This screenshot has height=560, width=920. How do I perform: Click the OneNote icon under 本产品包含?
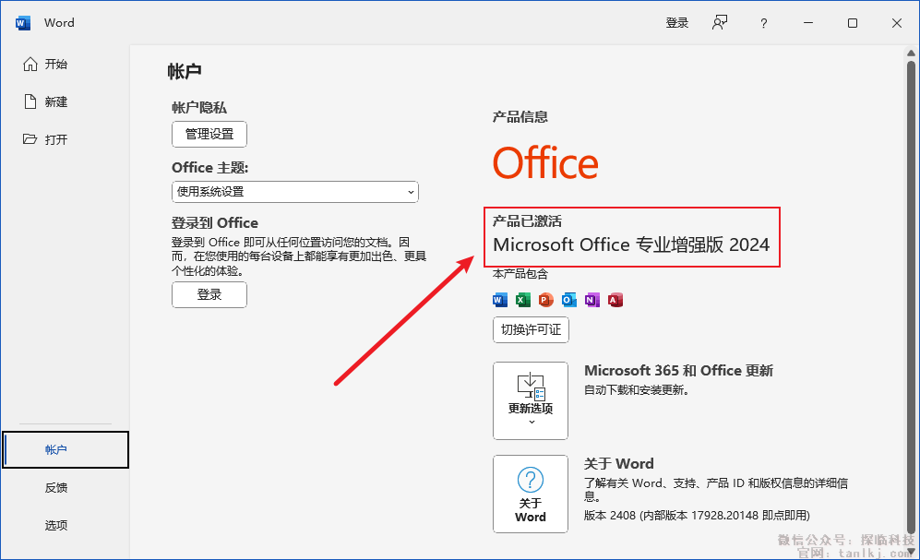(592, 300)
